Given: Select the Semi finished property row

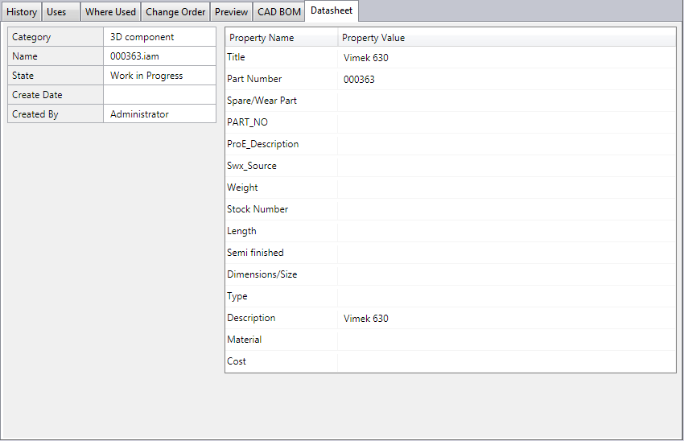Looking at the screenshot, I should (x=451, y=253).
